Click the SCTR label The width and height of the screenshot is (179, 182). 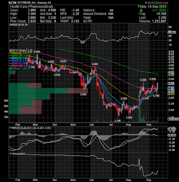pyautogui.click(x=88, y=21)
